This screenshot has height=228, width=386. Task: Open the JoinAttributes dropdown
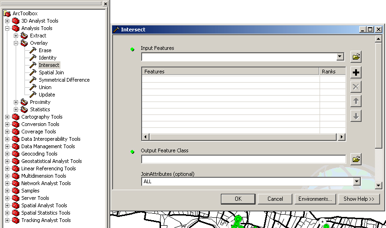click(356, 181)
